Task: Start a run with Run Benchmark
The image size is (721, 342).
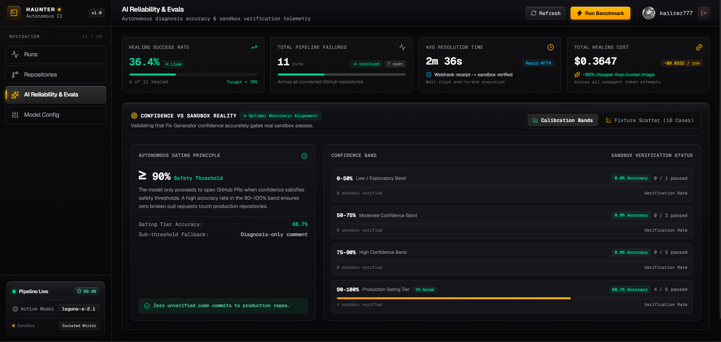Action: [x=600, y=13]
